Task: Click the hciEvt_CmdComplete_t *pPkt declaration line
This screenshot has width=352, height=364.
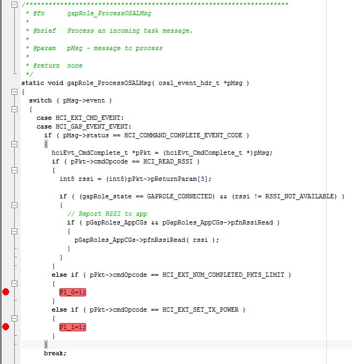Action: tap(162, 153)
